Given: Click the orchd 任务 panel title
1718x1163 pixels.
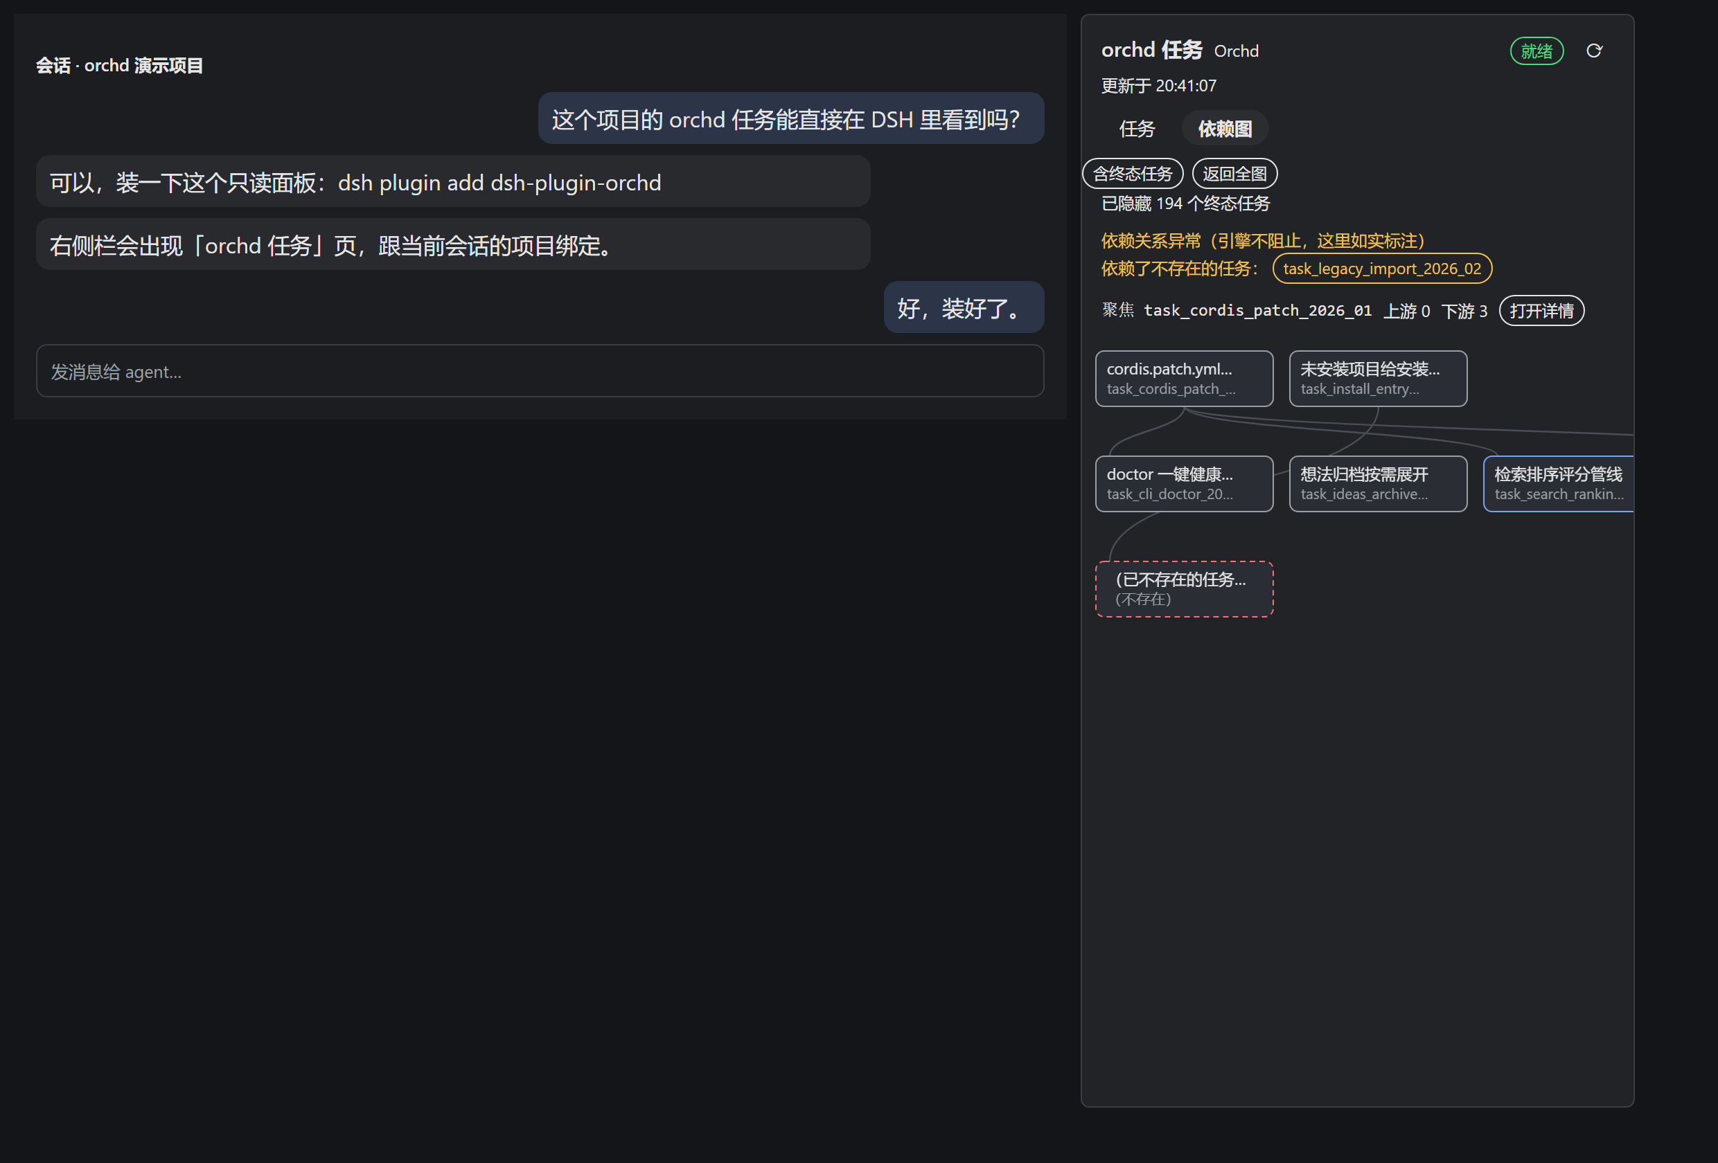Looking at the screenshot, I should [1152, 50].
